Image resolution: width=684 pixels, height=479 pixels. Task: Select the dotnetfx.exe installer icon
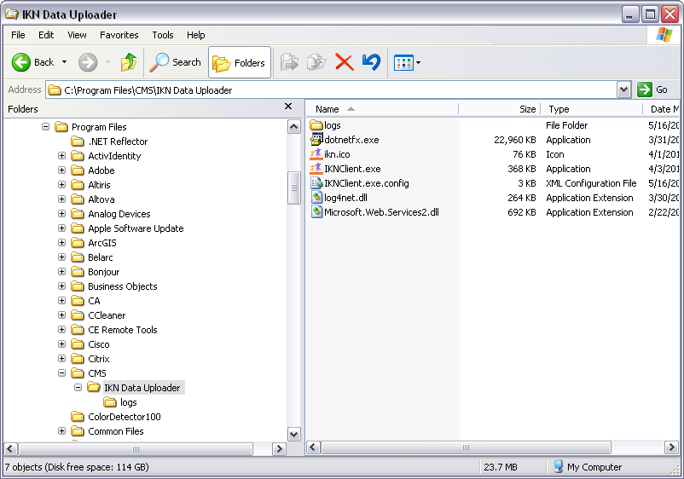click(x=316, y=140)
